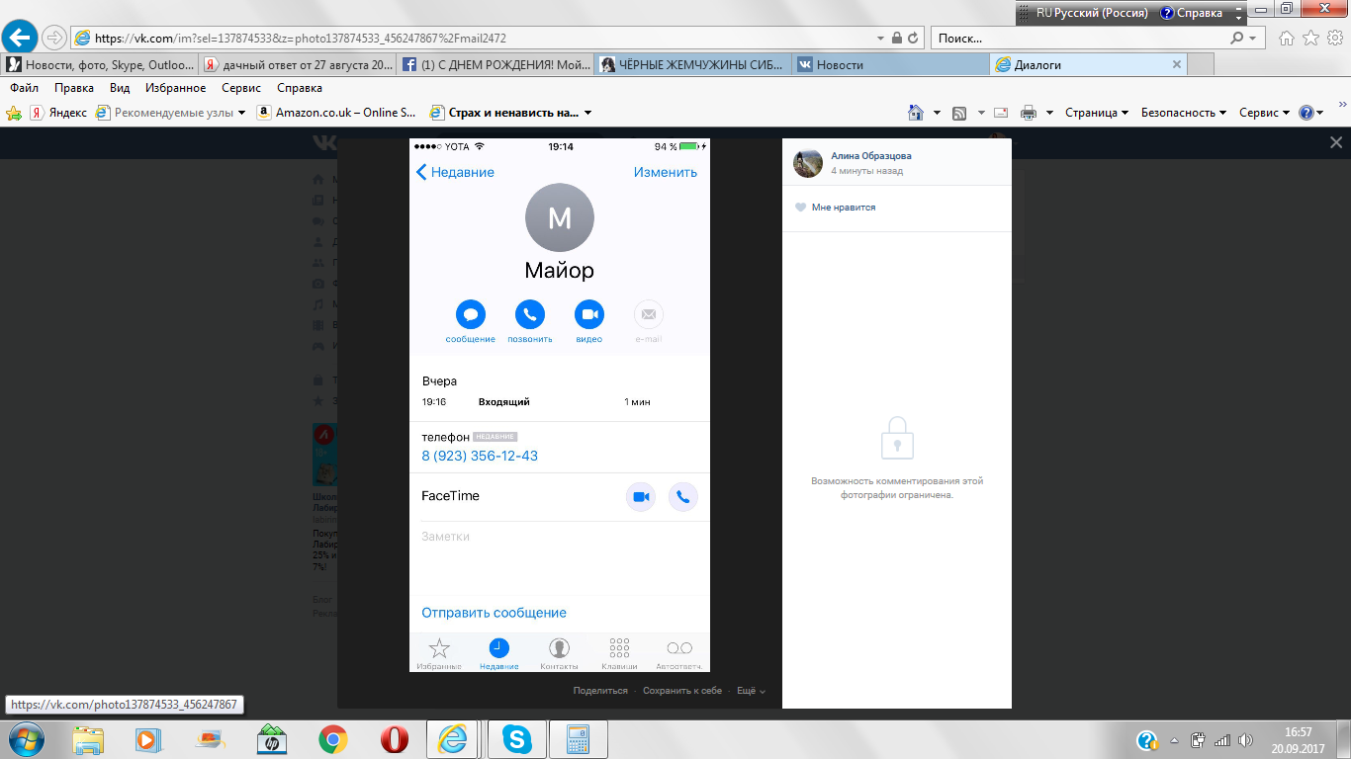Click the browser back arrow button

tap(20, 38)
